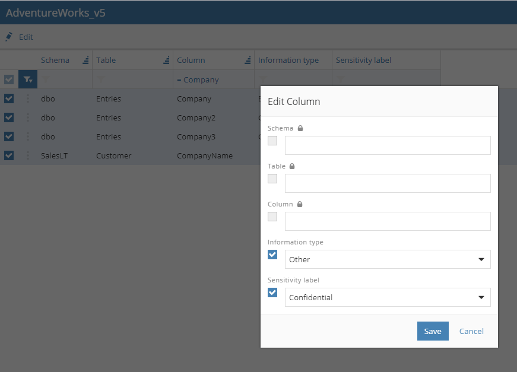Uncheck the Company row checkbox
517x372 pixels.
(x=9, y=98)
